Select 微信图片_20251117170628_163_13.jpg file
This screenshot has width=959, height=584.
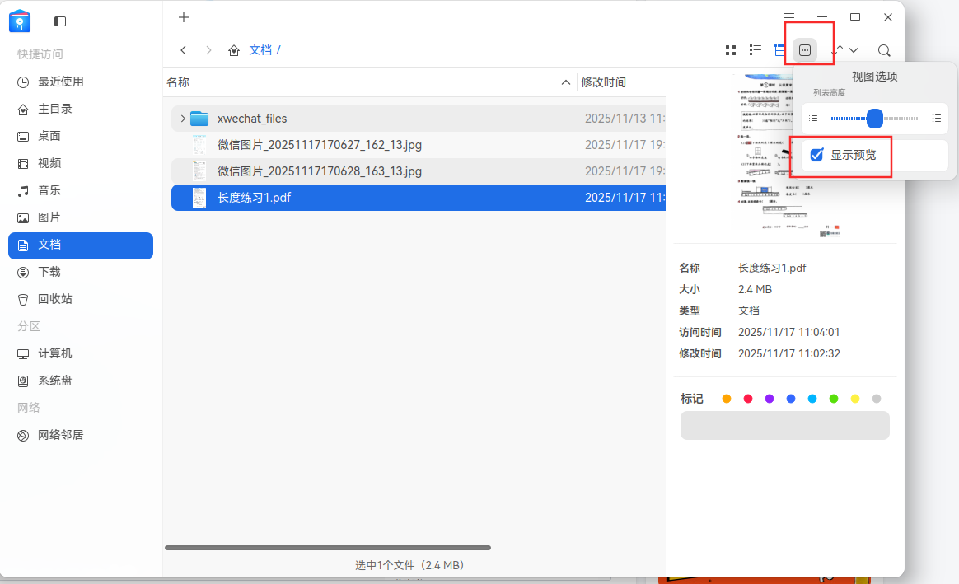point(419,171)
